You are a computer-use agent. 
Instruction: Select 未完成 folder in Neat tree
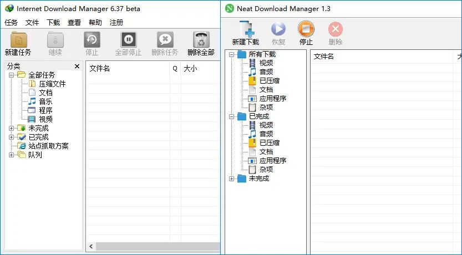click(x=259, y=178)
